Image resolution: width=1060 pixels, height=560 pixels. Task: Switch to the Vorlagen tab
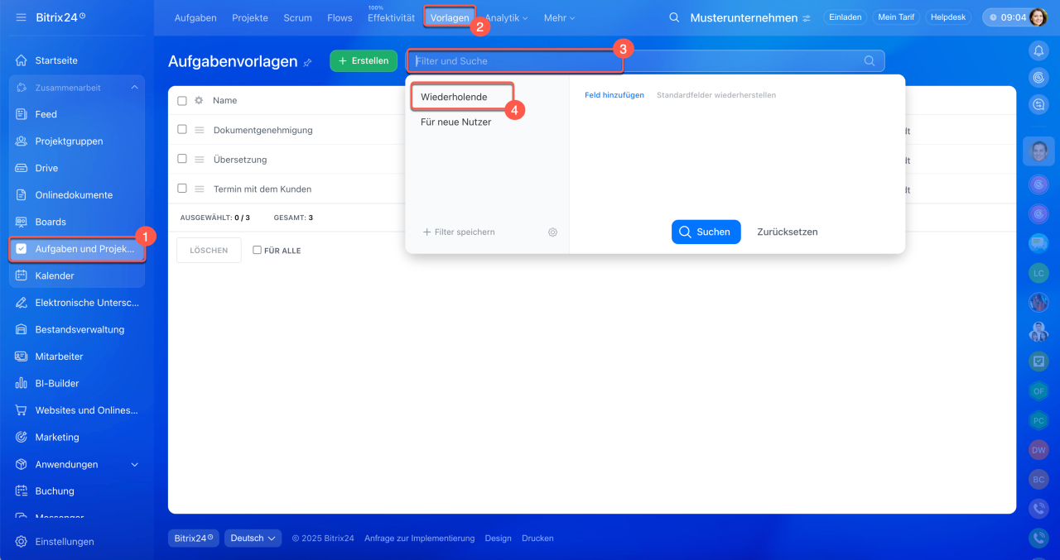pos(450,18)
